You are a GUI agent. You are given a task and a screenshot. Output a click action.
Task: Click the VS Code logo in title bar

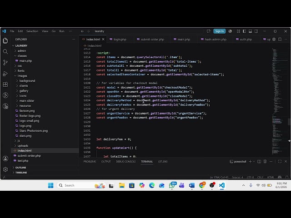point(4,31)
